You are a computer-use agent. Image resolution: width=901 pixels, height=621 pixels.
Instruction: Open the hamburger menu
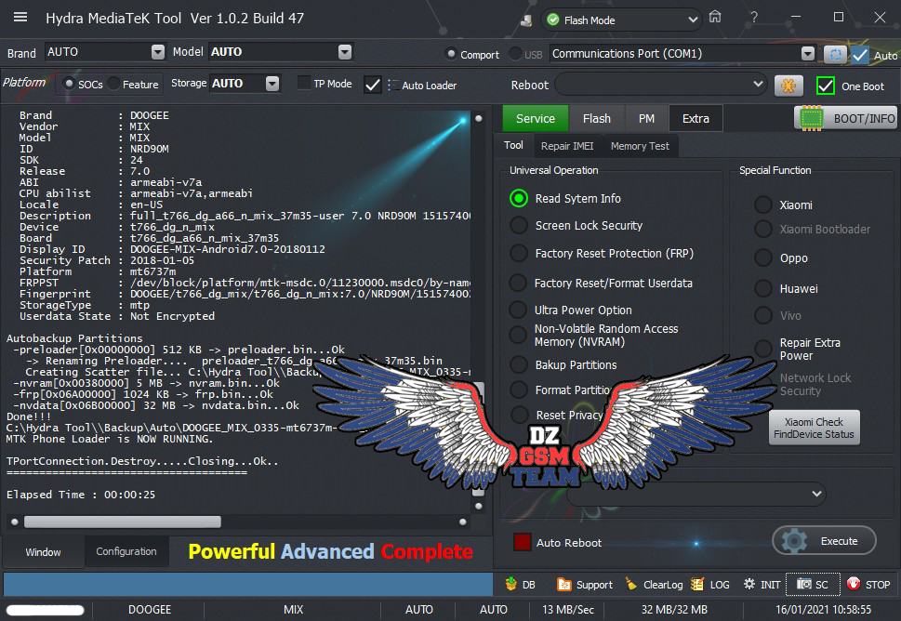click(x=20, y=18)
